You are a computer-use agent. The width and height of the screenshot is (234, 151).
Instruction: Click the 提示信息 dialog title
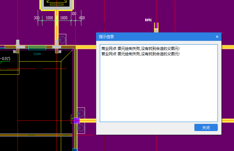(x=106, y=37)
